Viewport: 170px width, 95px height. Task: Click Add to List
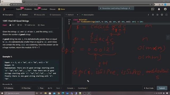tap(30, 25)
